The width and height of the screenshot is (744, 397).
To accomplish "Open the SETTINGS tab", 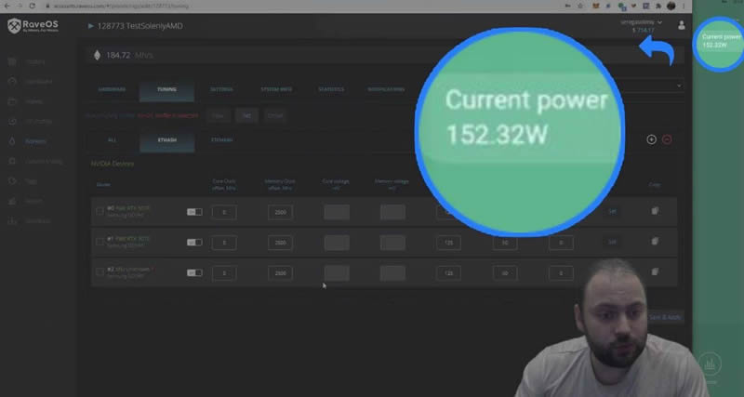I will [221, 89].
